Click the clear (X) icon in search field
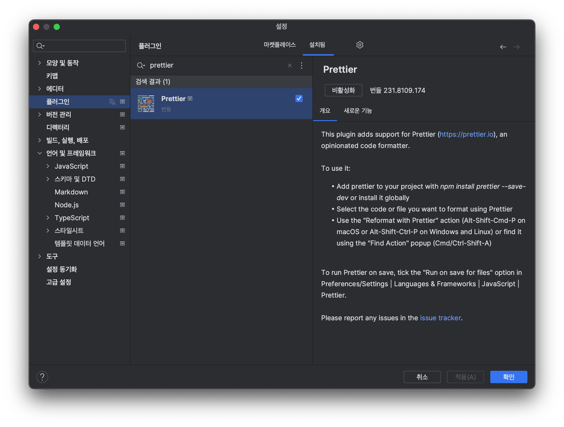The height and width of the screenshot is (427, 564). (289, 65)
